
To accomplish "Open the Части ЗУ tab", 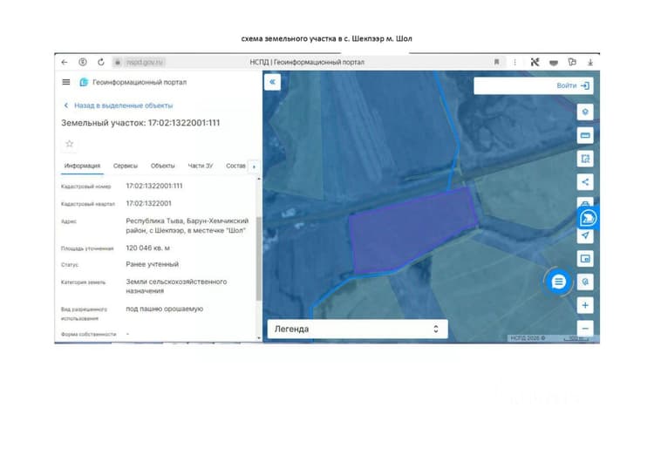I will point(201,166).
